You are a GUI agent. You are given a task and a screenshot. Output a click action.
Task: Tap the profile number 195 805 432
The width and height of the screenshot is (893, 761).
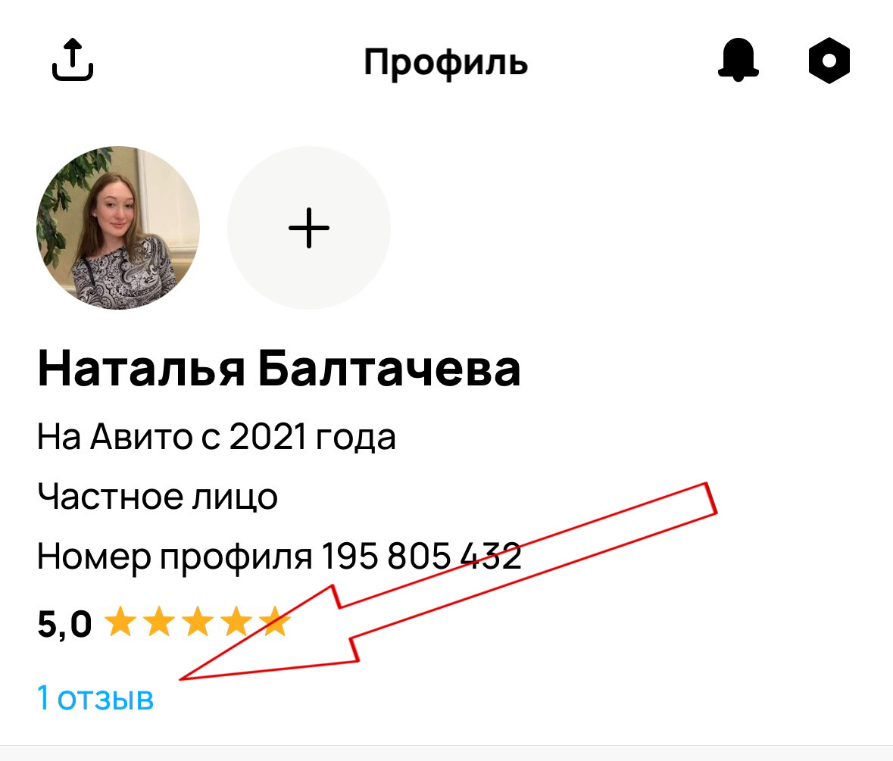(421, 556)
